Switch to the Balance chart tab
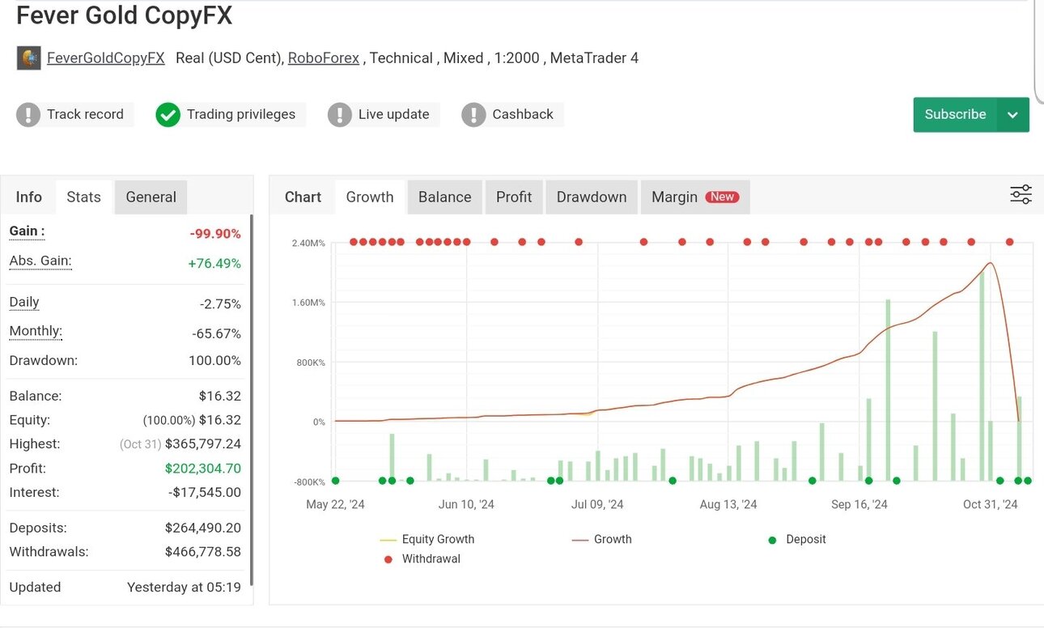The width and height of the screenshot is (1044, 628). [445, 197]
